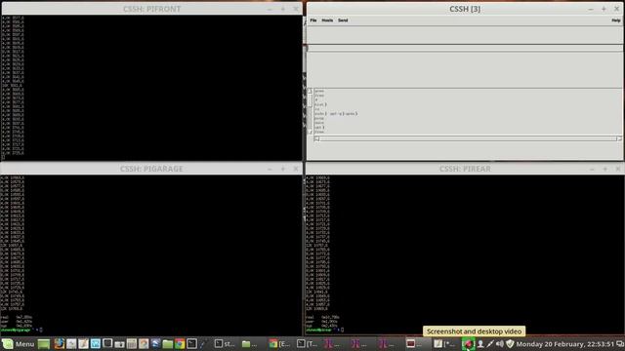Close the CSSH: PIGARAGE window

[296, 169]
